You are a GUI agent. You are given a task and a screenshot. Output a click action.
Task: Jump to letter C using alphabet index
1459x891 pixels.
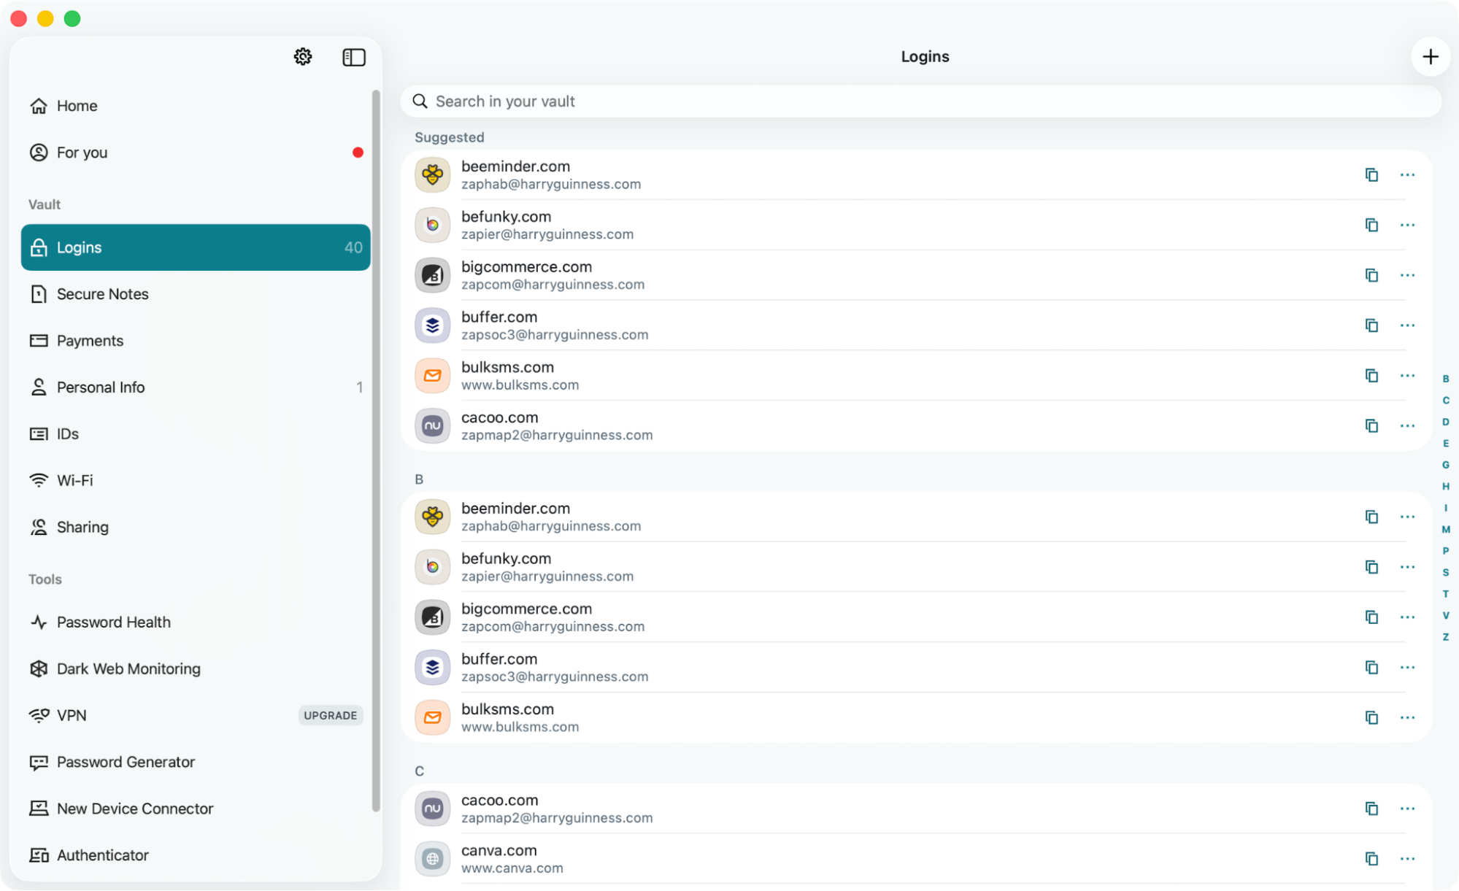(x=1446, y=400)
